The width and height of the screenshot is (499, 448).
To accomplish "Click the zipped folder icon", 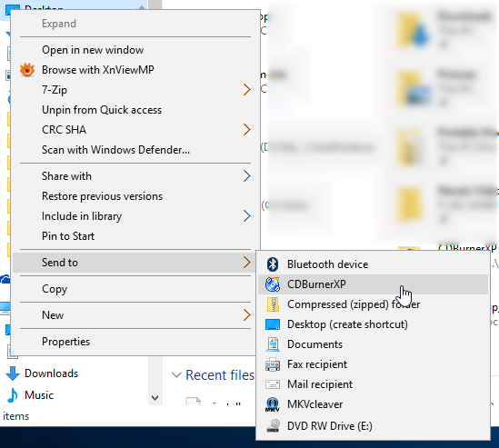I will (273, 304).
